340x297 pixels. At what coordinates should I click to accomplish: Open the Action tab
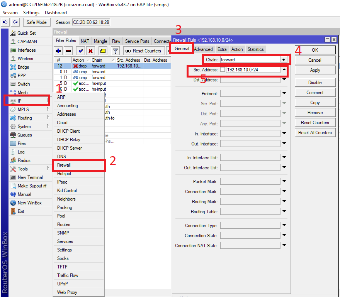[x=237, y=49]
